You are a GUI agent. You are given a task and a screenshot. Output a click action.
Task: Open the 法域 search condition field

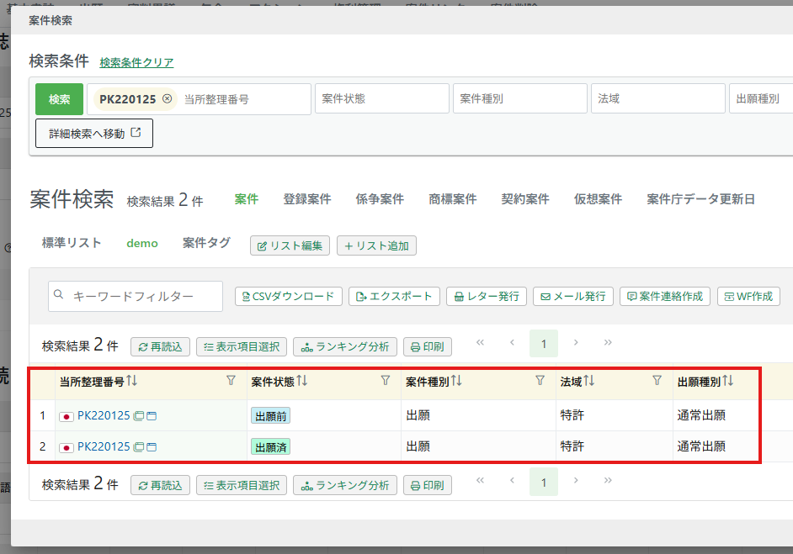(x=657, y=98)
